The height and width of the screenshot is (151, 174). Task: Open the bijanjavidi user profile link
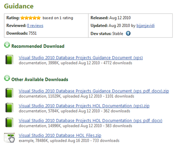(x=146, y=26)
